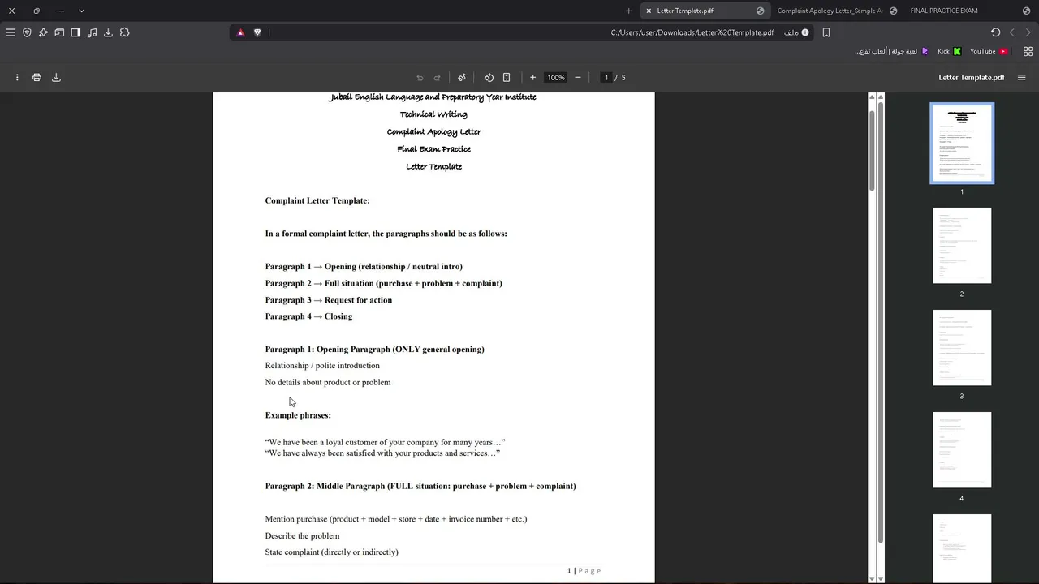Switch to Complaint Apology Letter_Sample tab

836,11
